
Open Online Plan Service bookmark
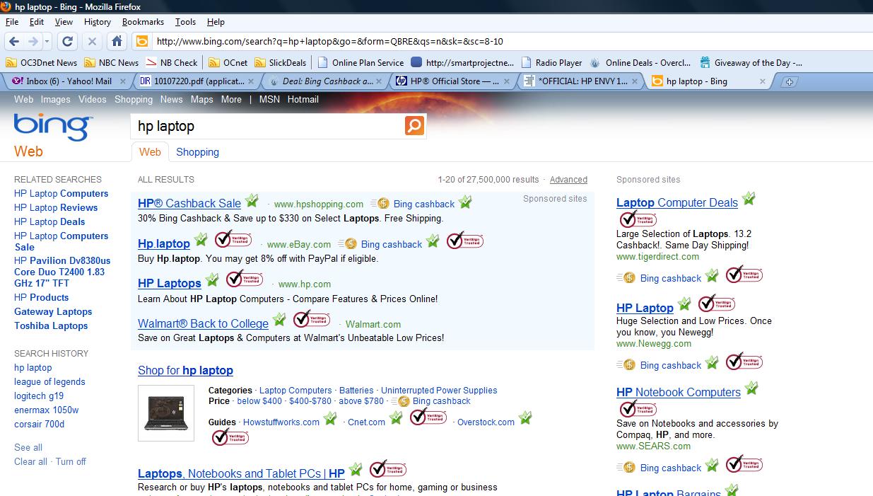click(x=361, y=62)
